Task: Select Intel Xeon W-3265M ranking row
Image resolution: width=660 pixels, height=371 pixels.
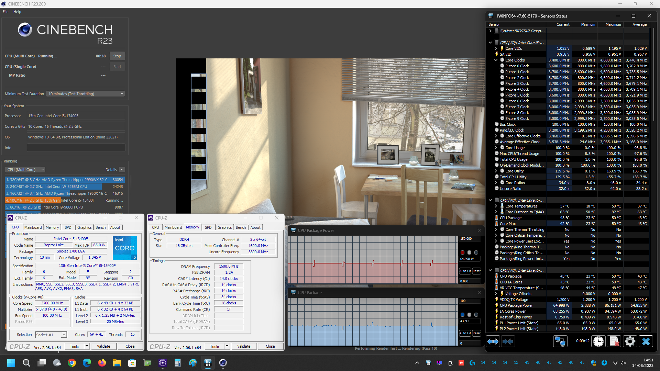Action: (65, 187)
